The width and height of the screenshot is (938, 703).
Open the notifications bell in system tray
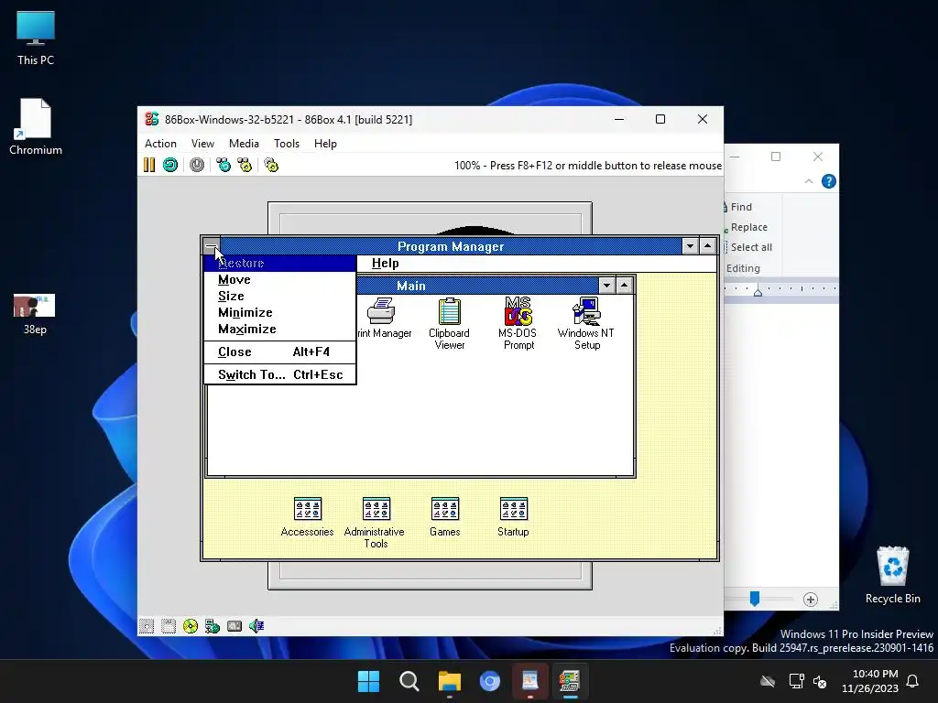pos(913,681)
